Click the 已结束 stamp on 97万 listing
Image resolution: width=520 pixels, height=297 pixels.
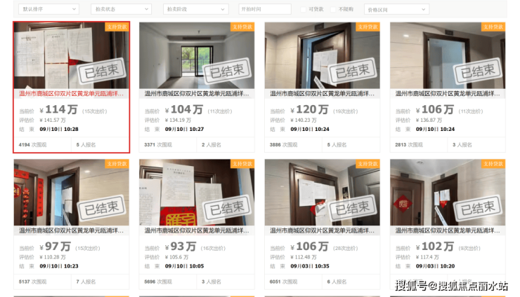[x=101, y=208]
